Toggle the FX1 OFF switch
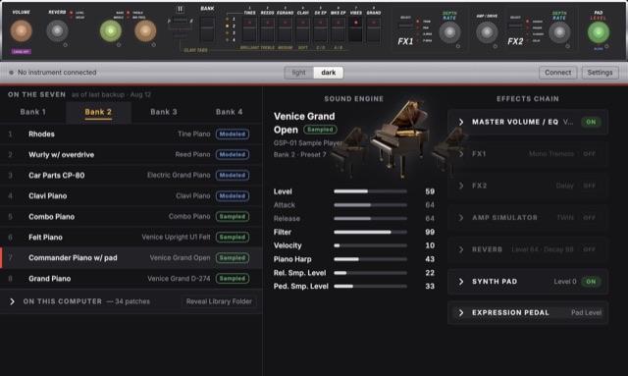Image resolution: width=628 pixels, height=376 pixels. click(x=589, y=154)
